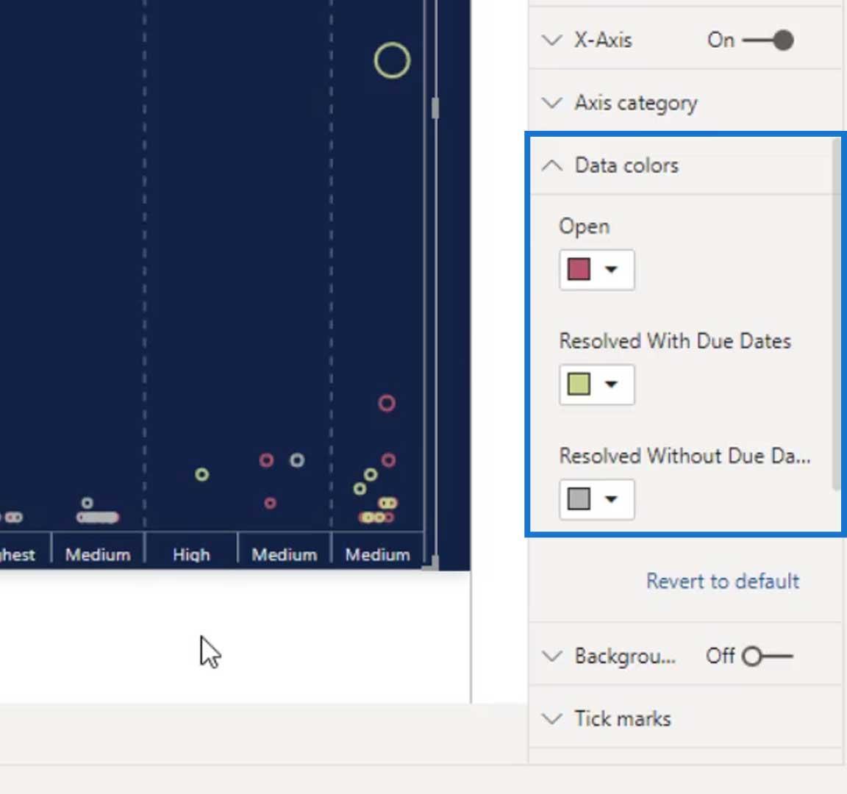Expand the X-Axis section chevron
The width and height of the screenshot is (847, 794).
551,40
